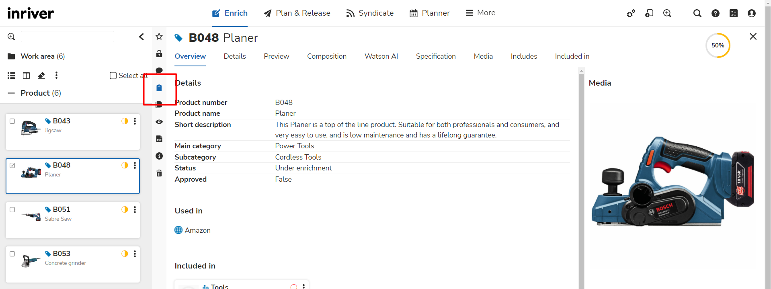Open the Included in tab
771x289 pixels.
(572, 56)
